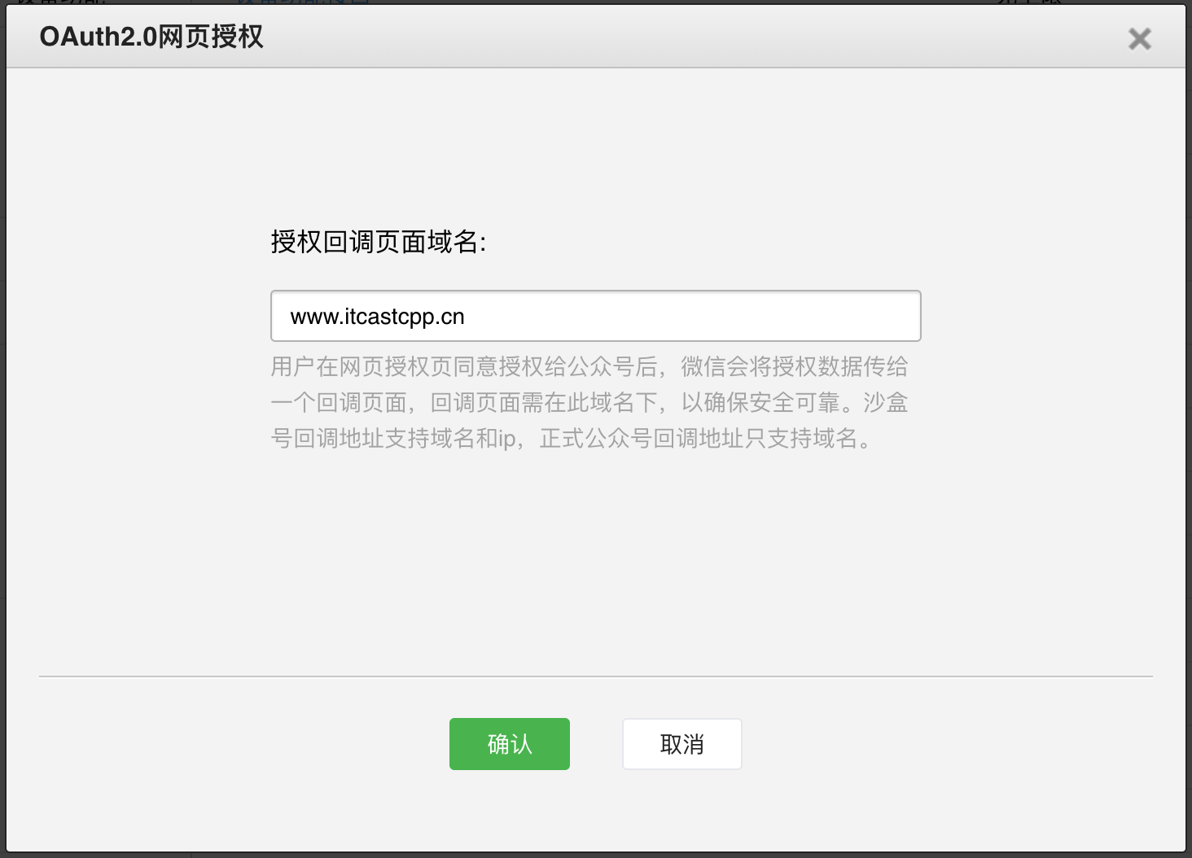Submit the callback domain by clicking 确认

[509, 743]
